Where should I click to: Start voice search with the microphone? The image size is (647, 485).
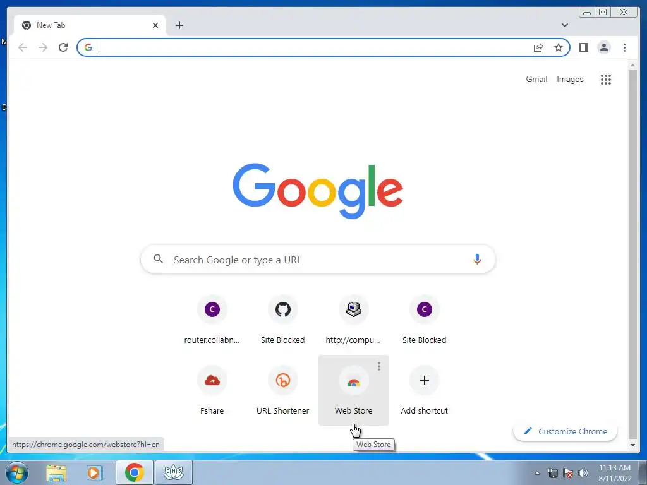[477, 260]
